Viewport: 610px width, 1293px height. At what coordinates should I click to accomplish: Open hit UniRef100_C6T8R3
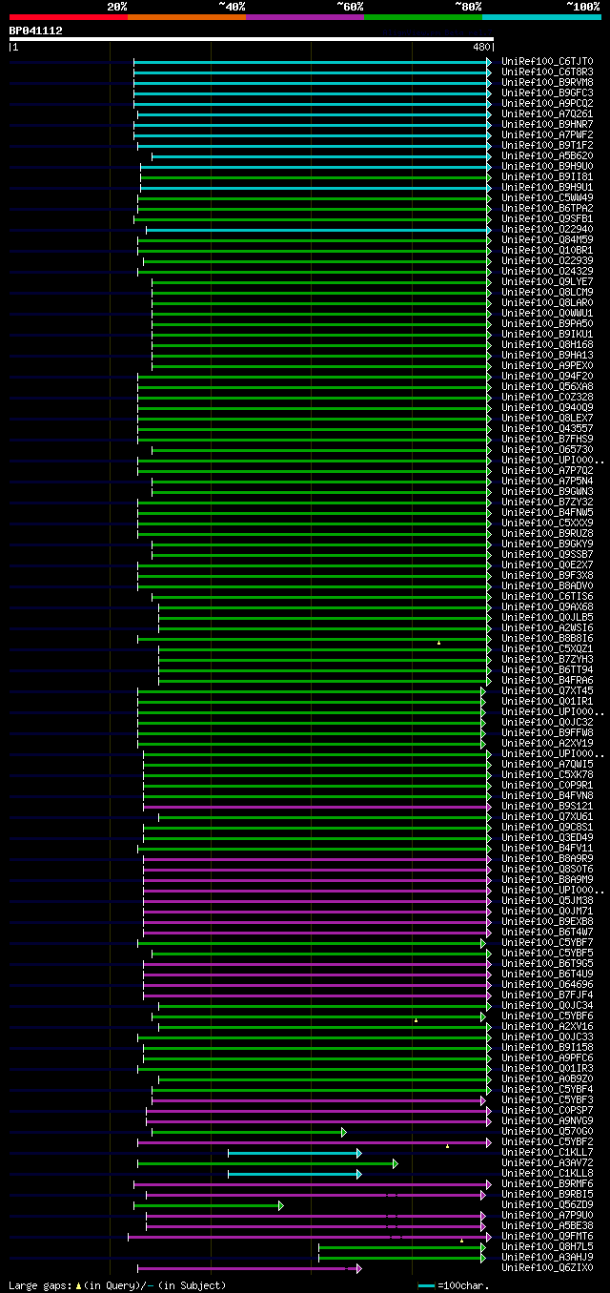click(547, 72)
